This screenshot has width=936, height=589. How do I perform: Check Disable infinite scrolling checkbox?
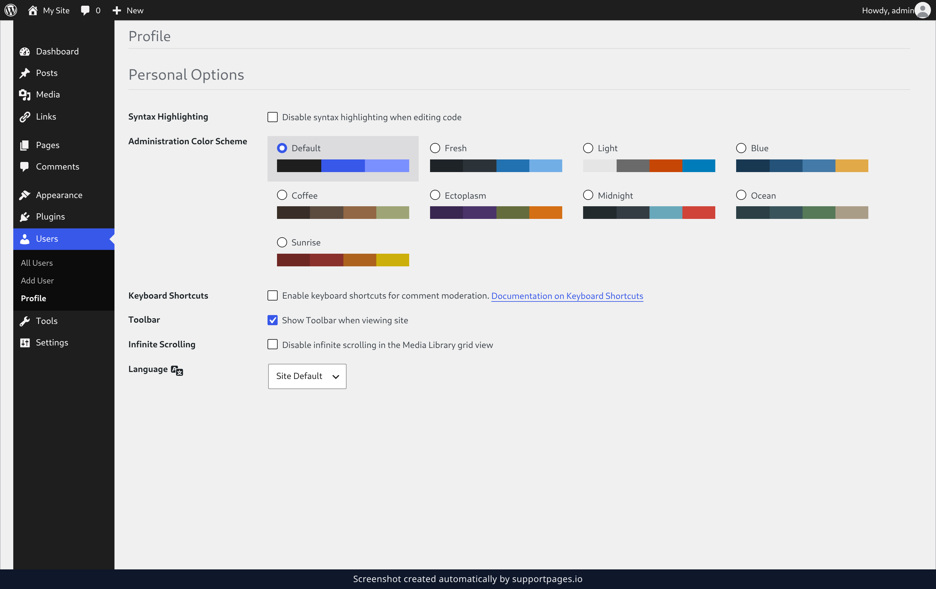pyautogui.click(x=273, y=345)
